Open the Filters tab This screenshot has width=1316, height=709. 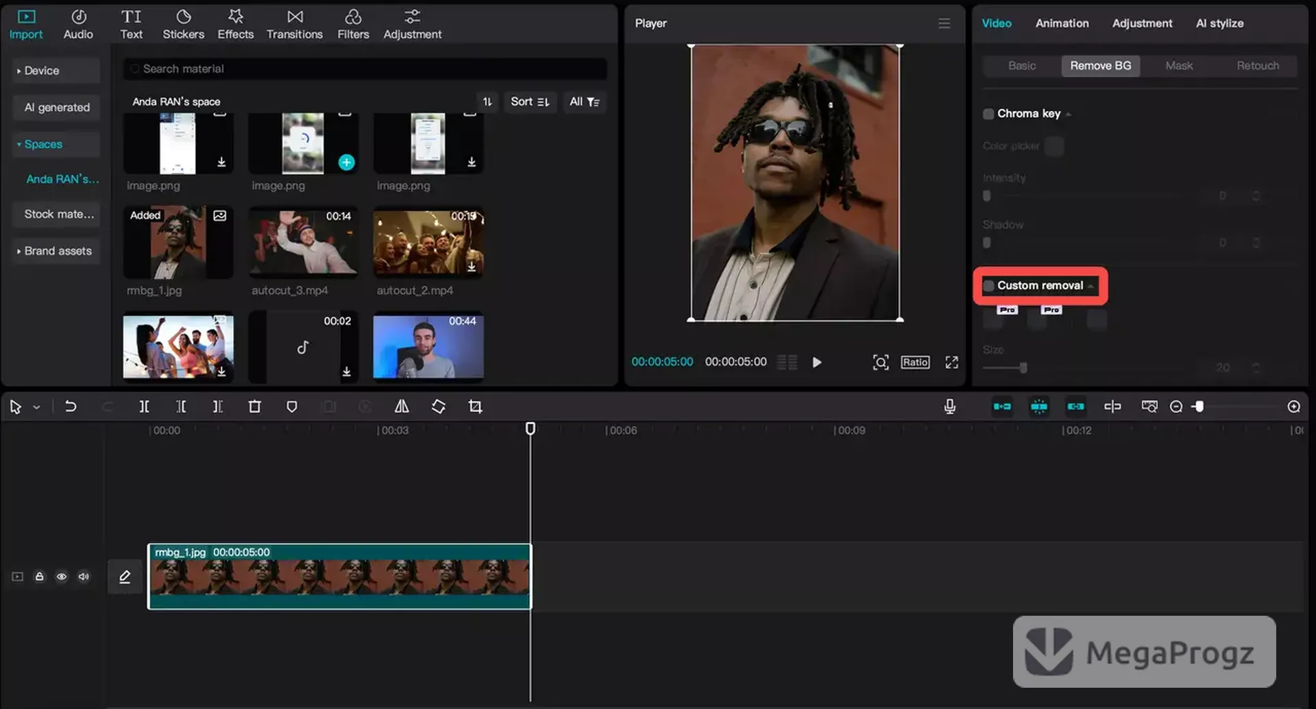(353, 25)
